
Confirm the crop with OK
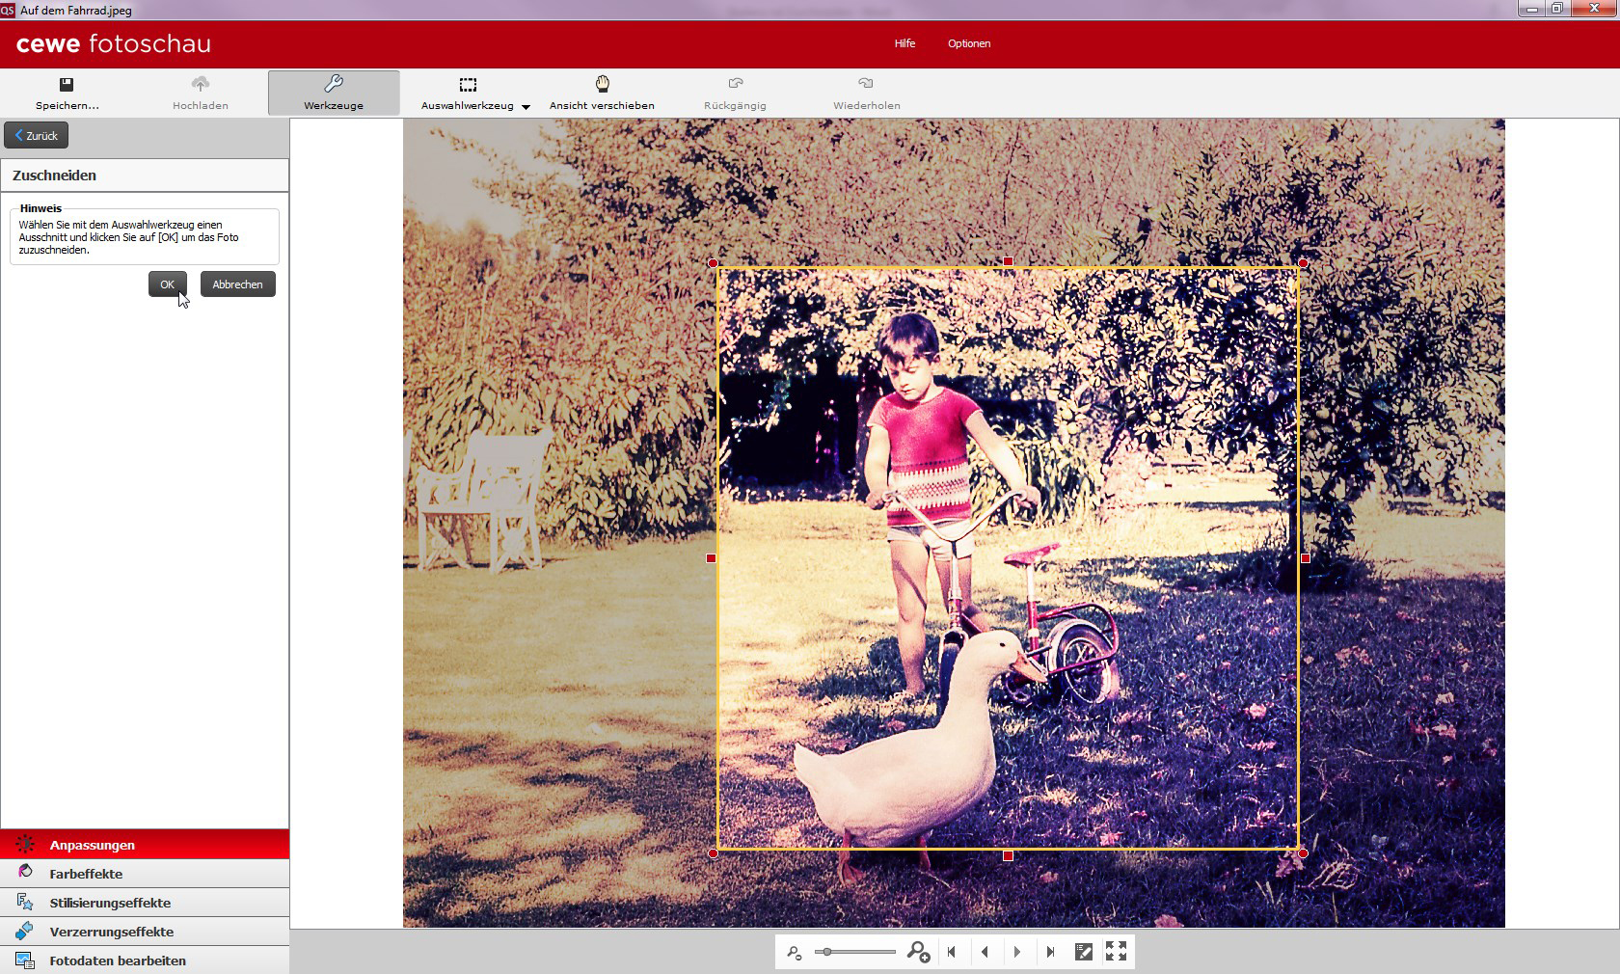tap(167, 284)
